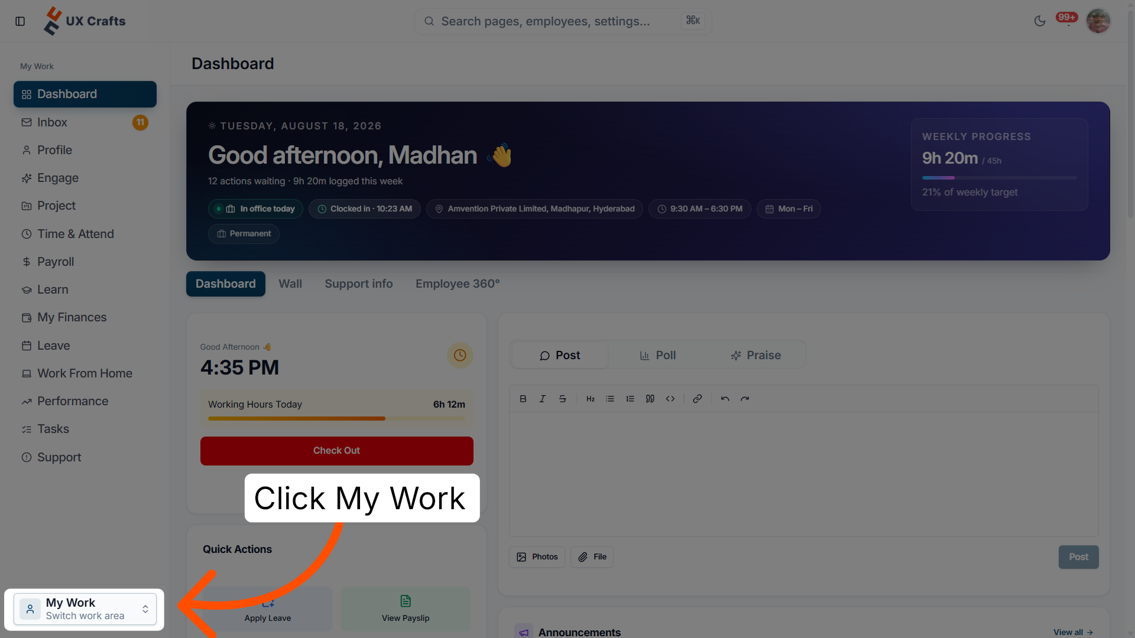Open the Employee 360° tab
The width and height of the screenshot is (1135, 638).
[458, 284]
